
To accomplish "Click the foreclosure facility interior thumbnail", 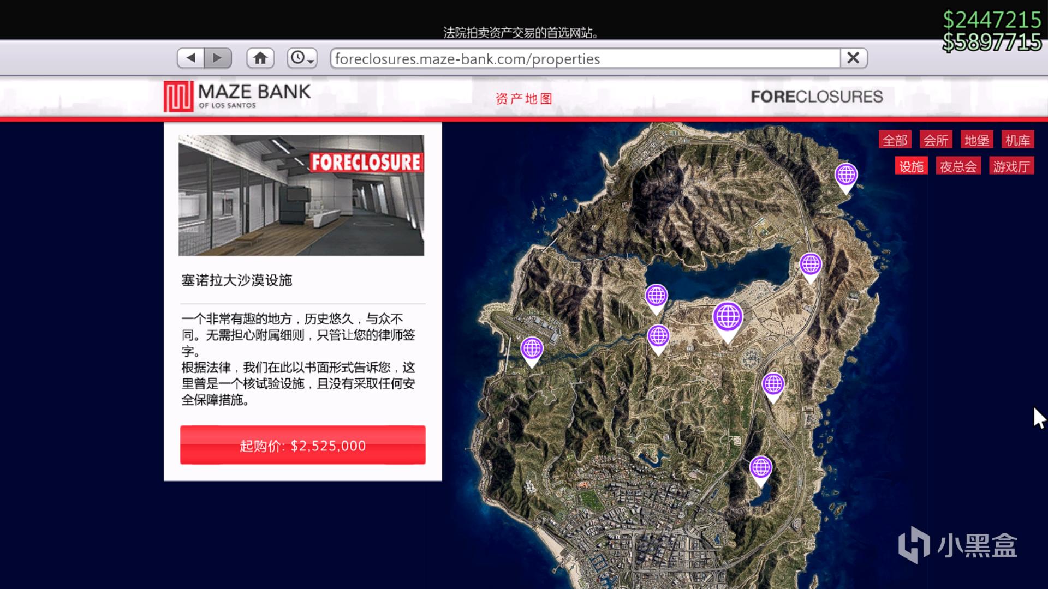I will [301, 195].
